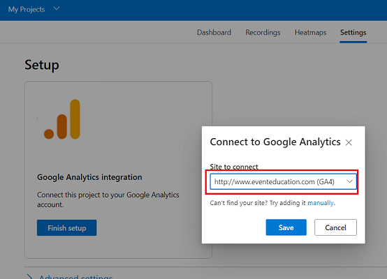Save the Google Analytics connection
This screenshot has height=279, width=387.
click(x=286, y=227)
